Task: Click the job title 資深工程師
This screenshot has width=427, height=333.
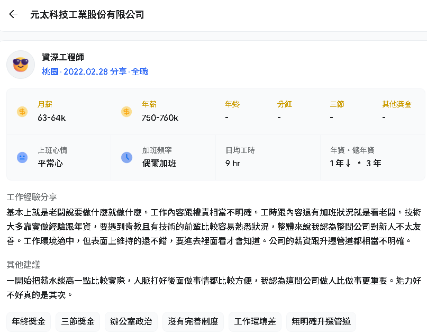Action: click(x=63, y=57)
